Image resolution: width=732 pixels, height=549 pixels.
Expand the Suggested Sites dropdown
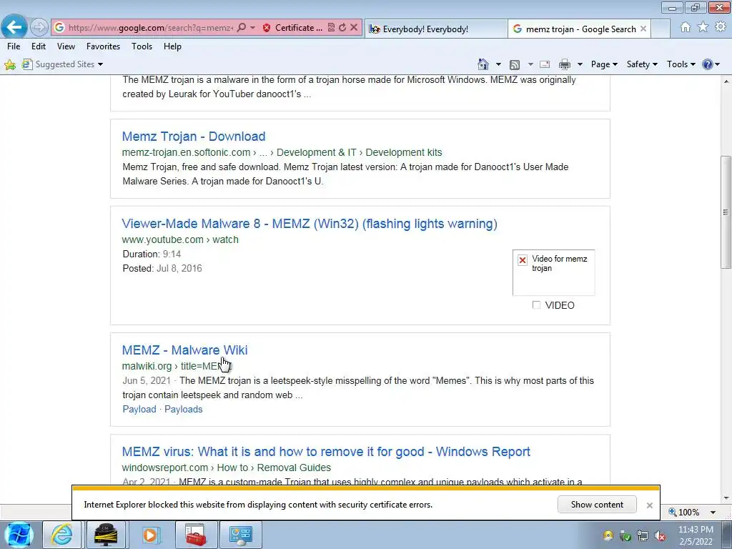(100, 64)
